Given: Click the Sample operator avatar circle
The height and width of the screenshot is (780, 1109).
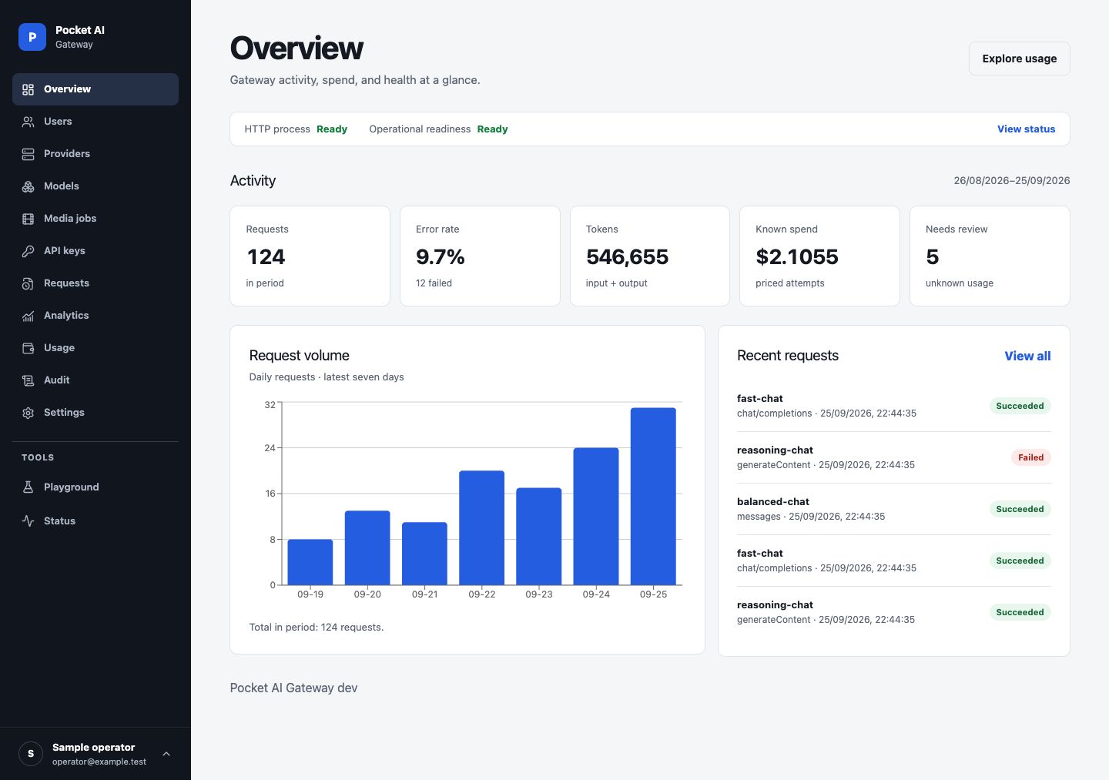Looking at the screenshot, I should click(x=31, y=754).
